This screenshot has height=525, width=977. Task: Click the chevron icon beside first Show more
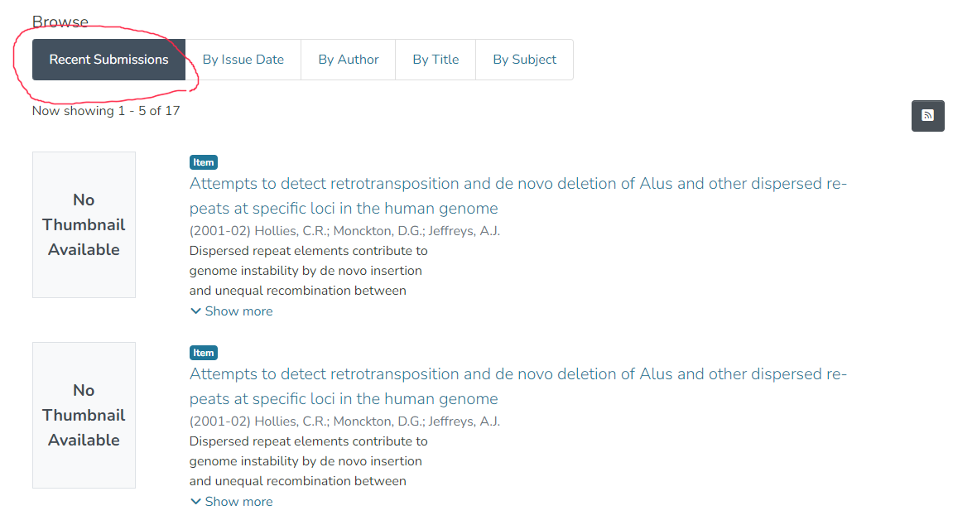pos(196,311)
